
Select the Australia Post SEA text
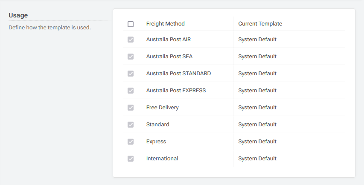pyautogui.click(x=169, y=57)
